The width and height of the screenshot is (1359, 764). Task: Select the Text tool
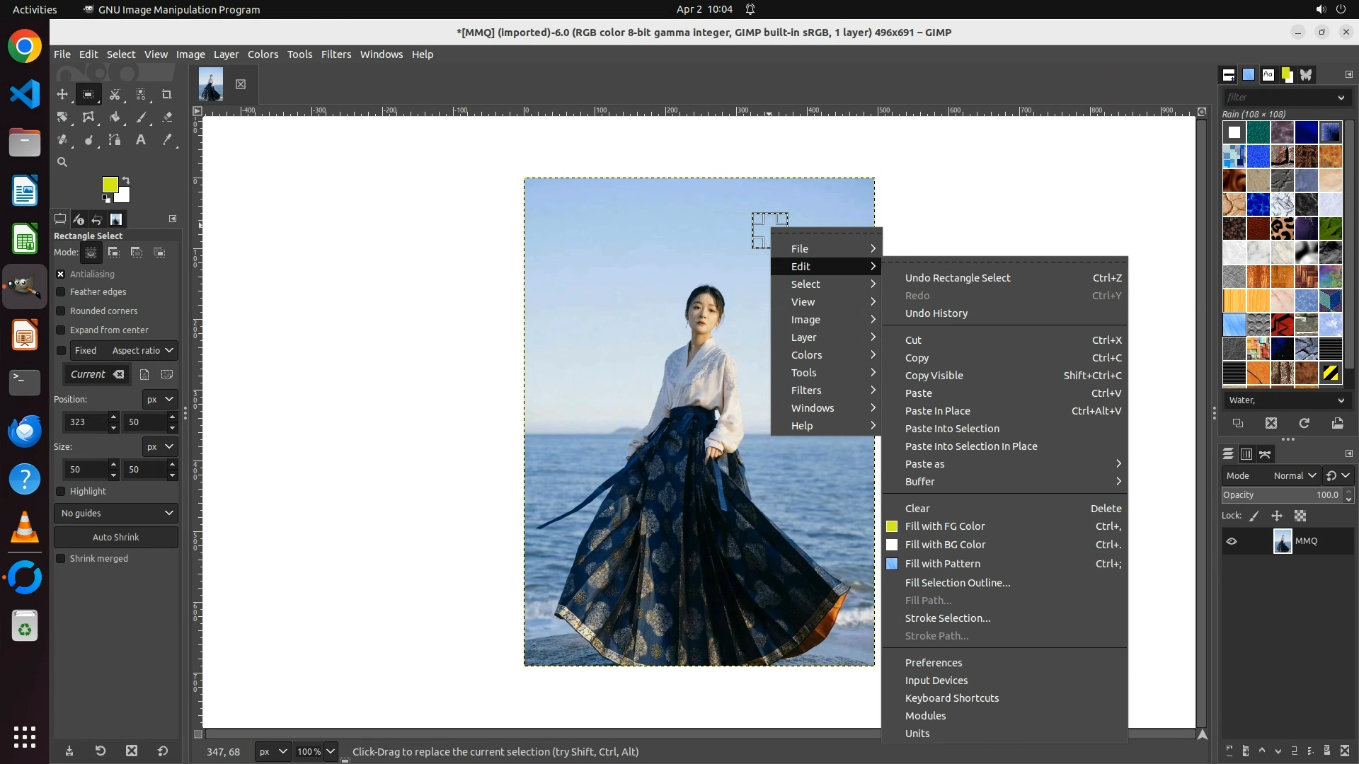141,140
